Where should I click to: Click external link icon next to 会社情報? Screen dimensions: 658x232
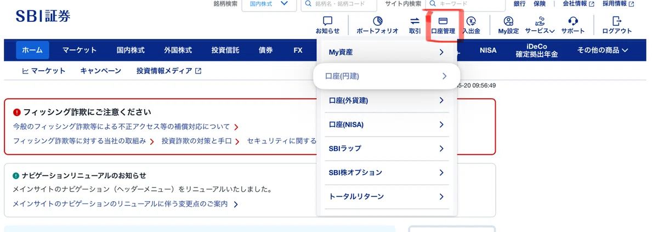(x=591, y=4)
